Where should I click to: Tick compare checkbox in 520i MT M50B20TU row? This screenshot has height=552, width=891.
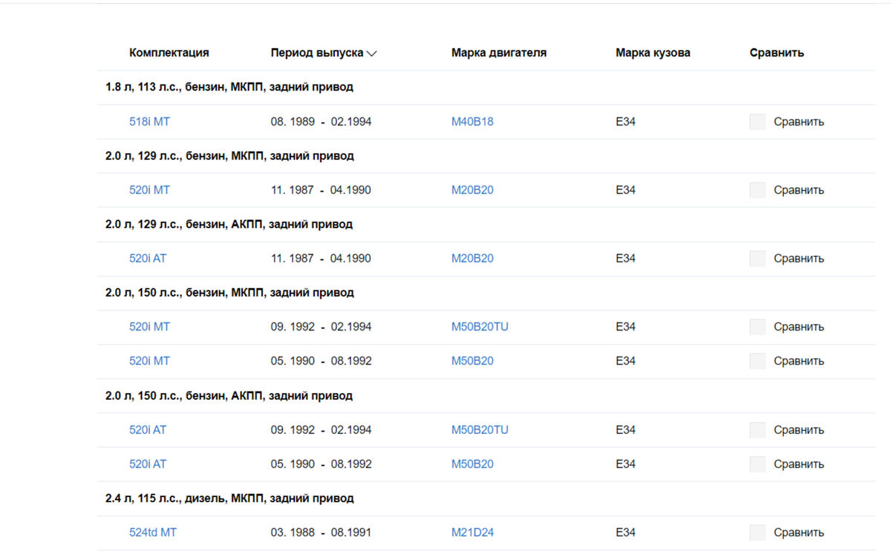[757, 327]
